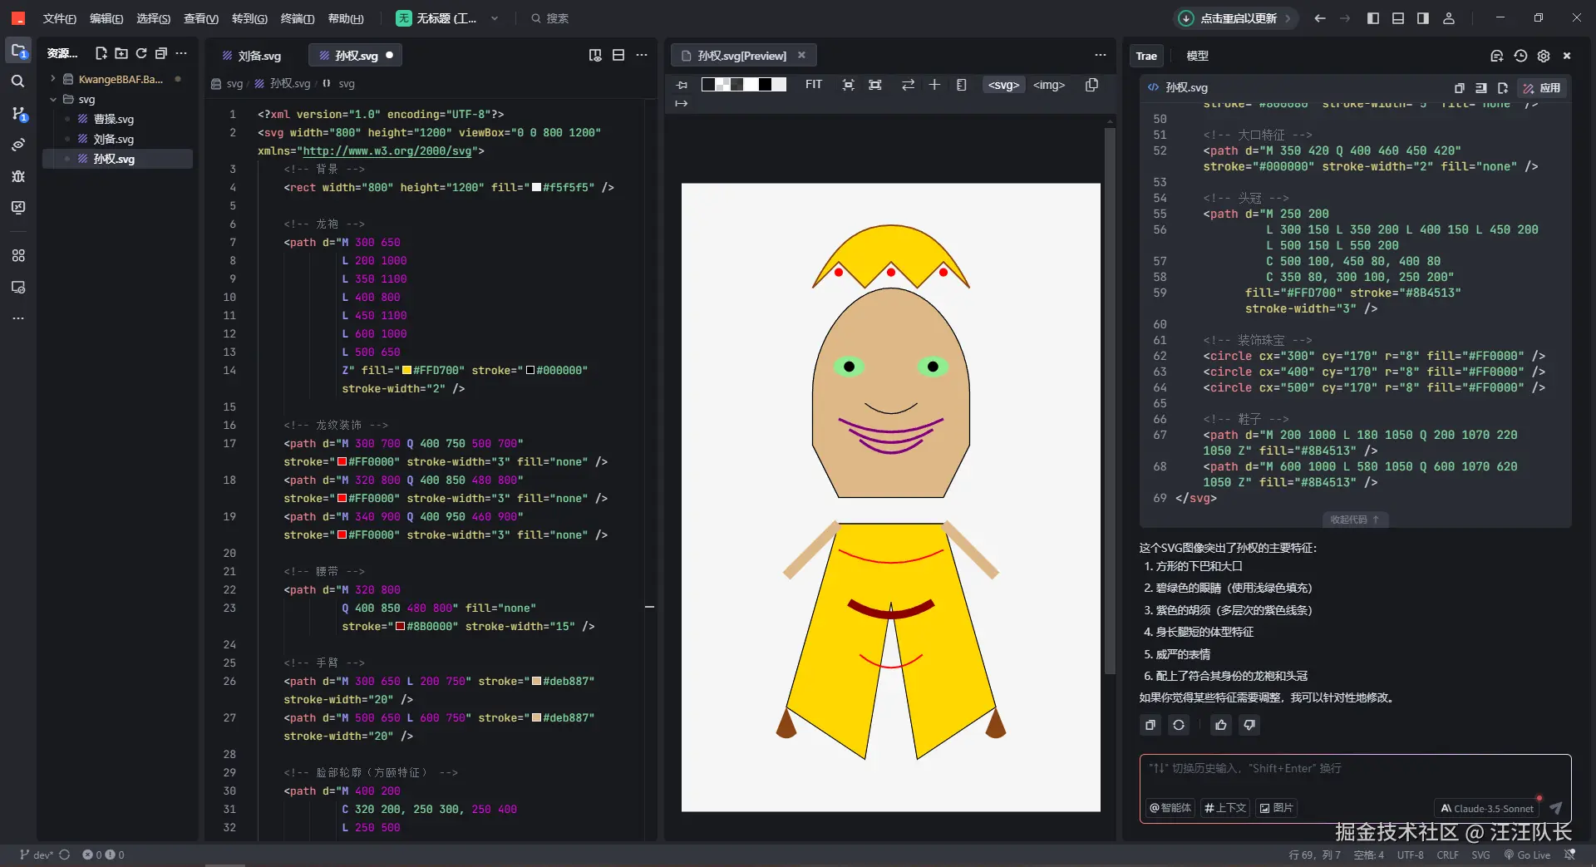
Task: Click the new file icon in explorer
Action: pos(101,53)
